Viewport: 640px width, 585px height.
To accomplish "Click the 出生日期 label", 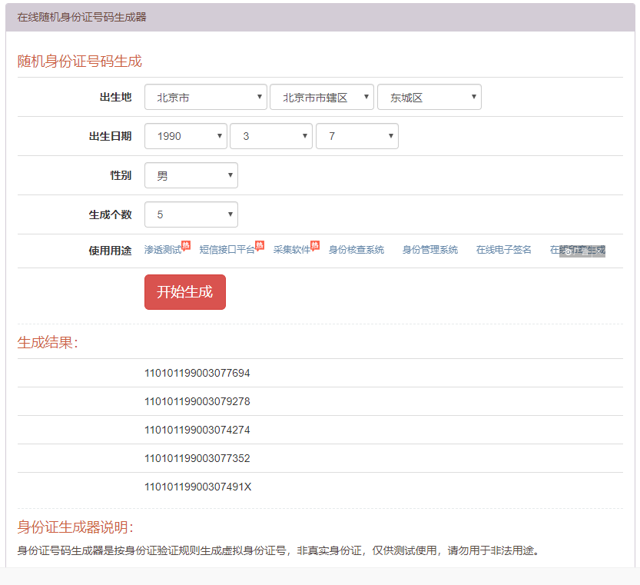I will click(x=110, y=136).
